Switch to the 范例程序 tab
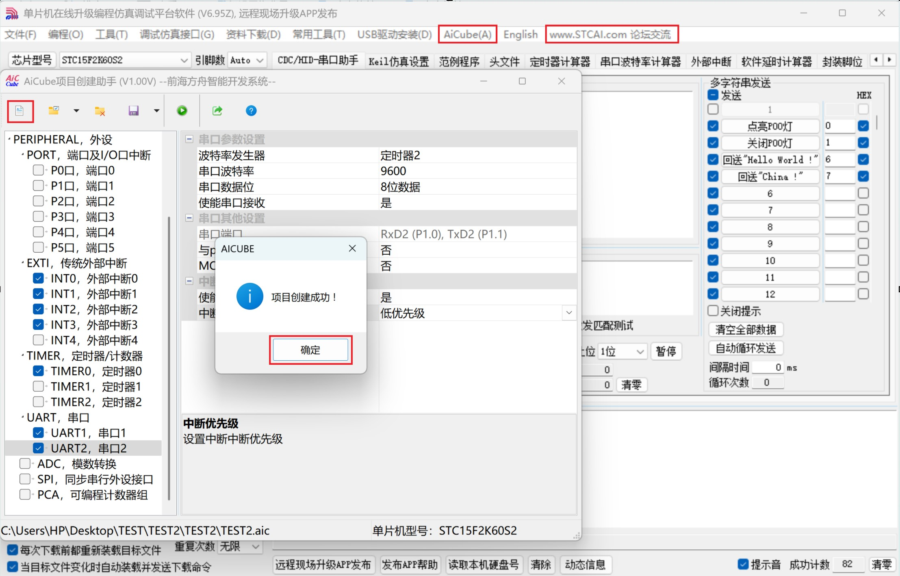 click(x=459, y=61)
